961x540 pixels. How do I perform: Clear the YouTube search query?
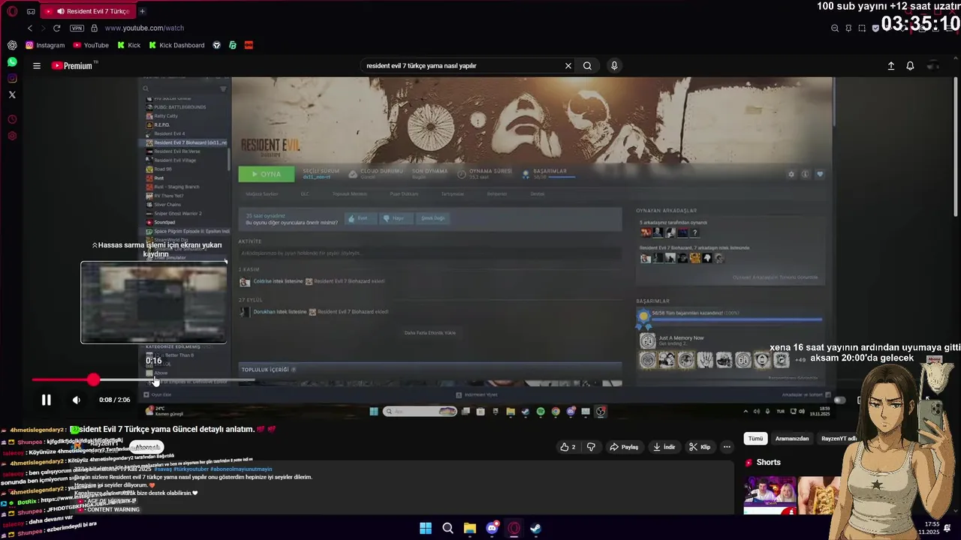(568, 66)
